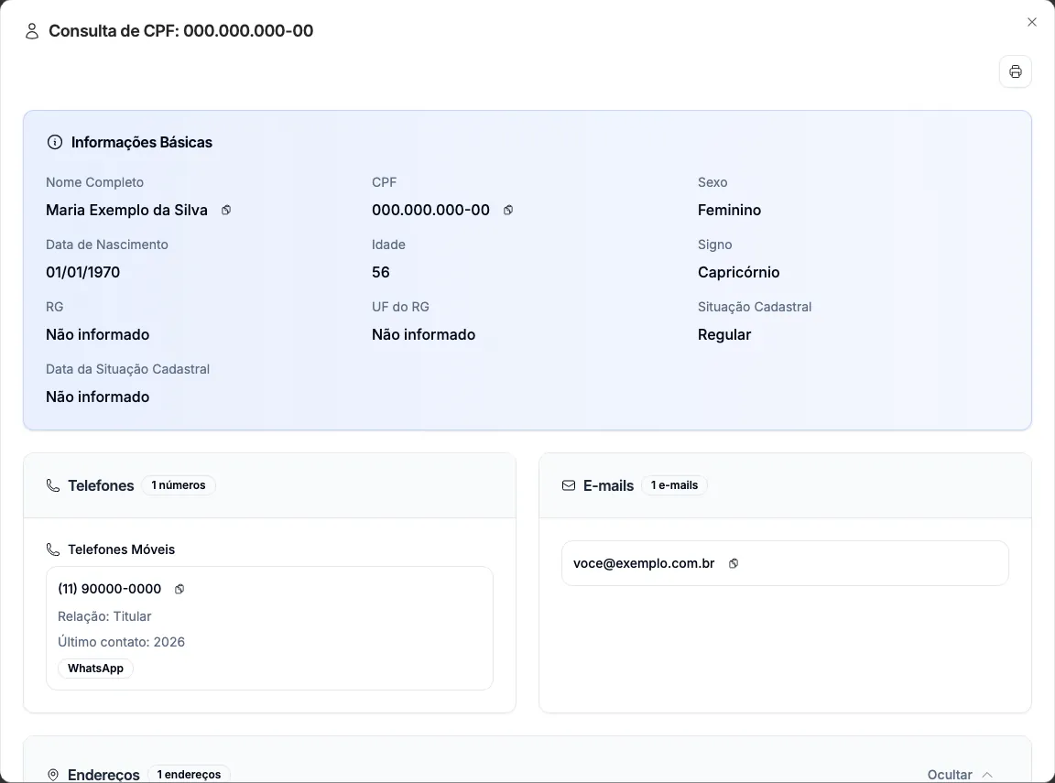
Task: Click the 'Situação Cadastral' field label
Action: [x=755, y=307]
